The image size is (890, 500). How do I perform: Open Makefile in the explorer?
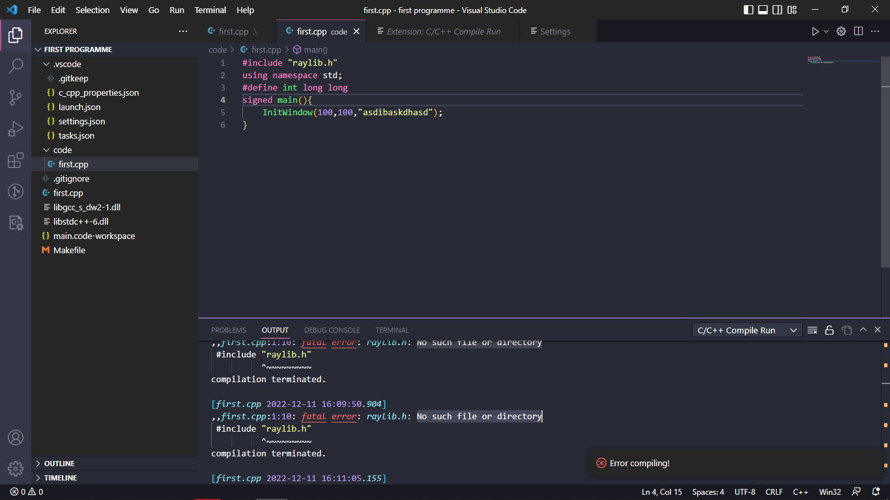(69, 250)
